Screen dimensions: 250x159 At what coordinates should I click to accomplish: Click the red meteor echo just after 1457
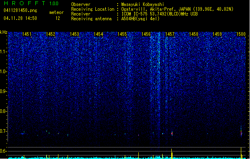coord(172,134)
